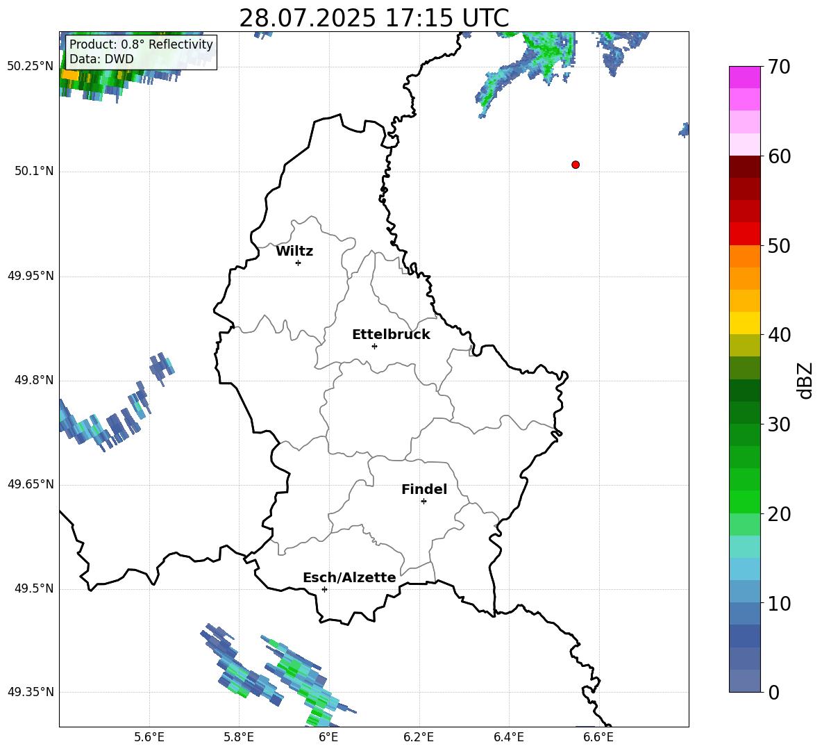Click the Findel station cross marker
Viewport: 822px width, 751px height.
point(423,502)
